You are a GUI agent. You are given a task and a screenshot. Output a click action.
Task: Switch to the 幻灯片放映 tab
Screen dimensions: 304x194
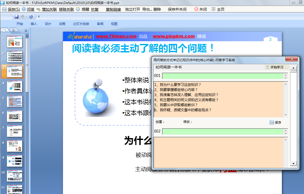(x=81, y=24)
